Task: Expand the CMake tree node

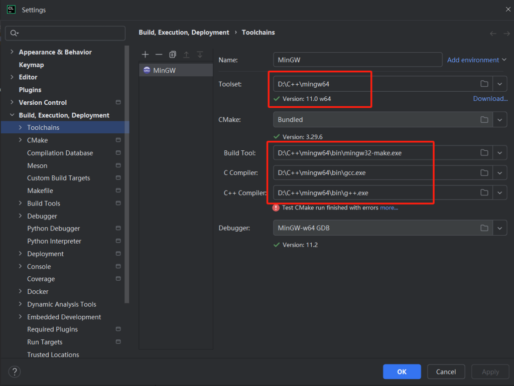Action: 20,140
